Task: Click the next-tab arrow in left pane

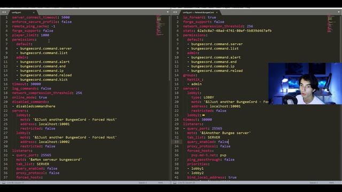Action: [x=5, y=12]
